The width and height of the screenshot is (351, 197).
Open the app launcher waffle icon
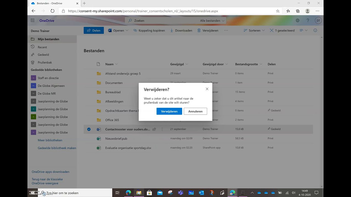(33, 21)
